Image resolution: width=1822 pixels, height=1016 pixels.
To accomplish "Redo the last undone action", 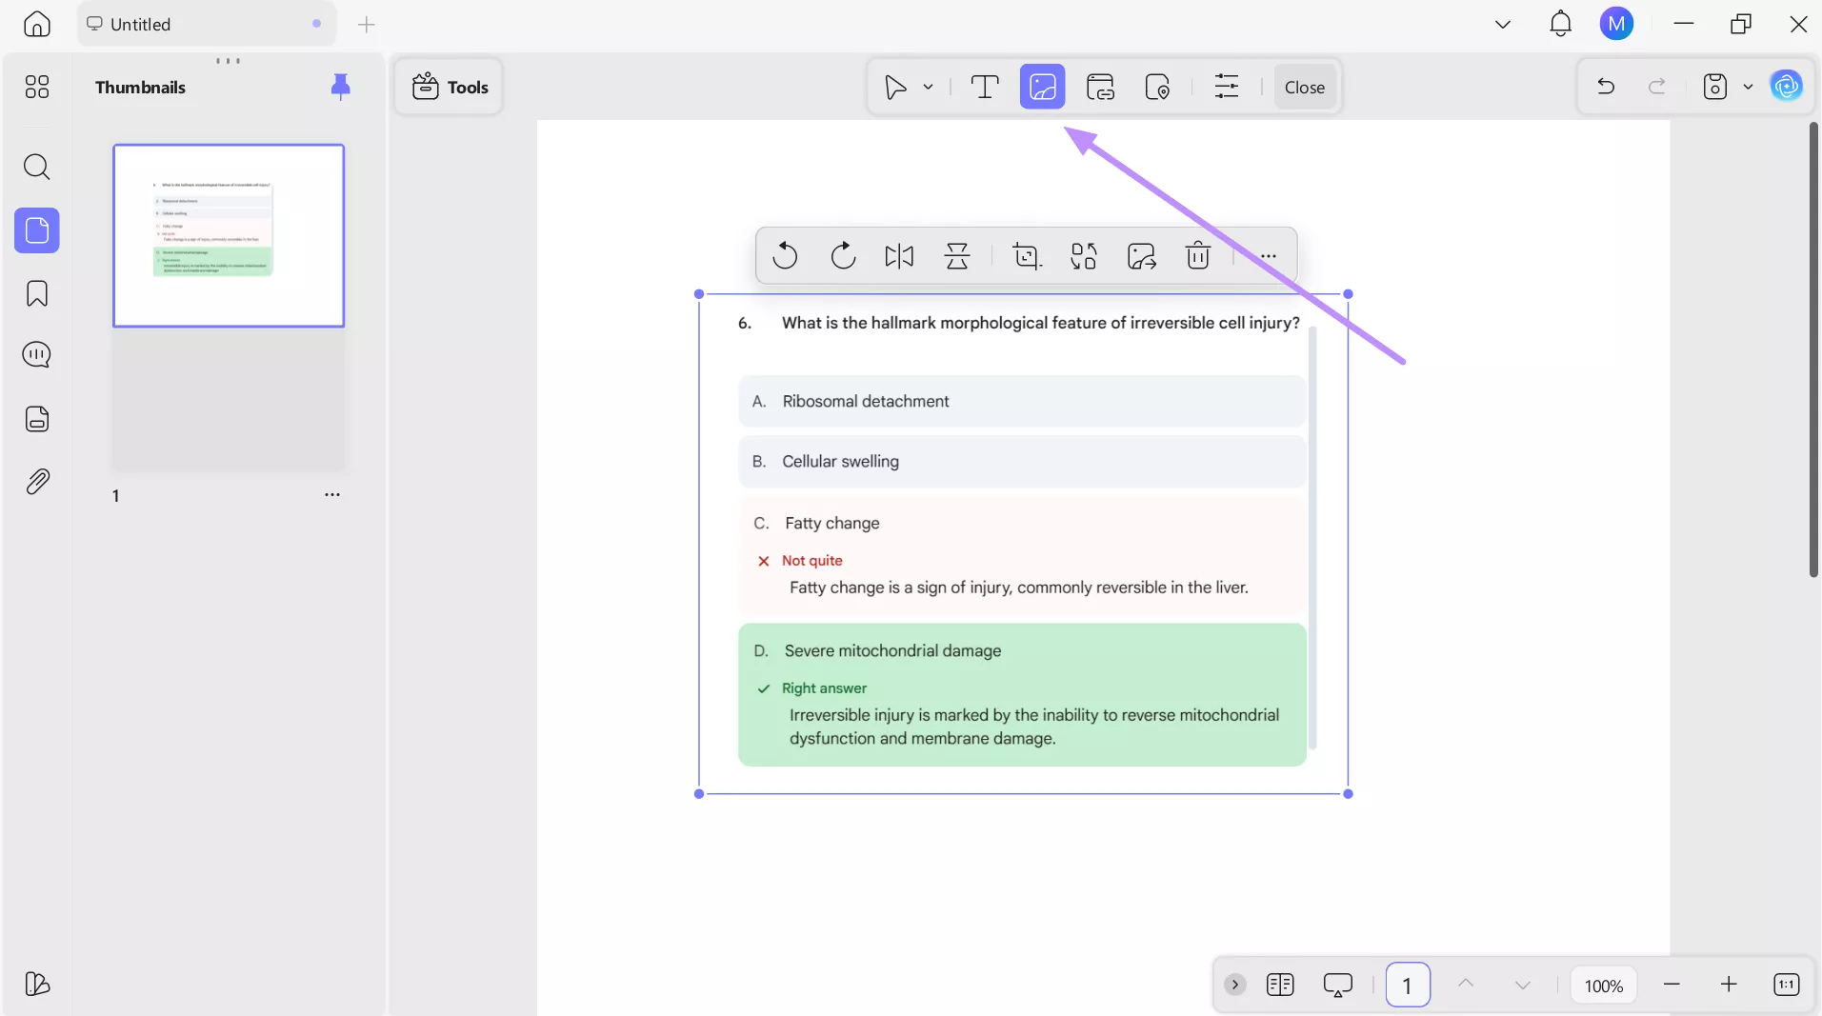I will tap(1657, 88).
